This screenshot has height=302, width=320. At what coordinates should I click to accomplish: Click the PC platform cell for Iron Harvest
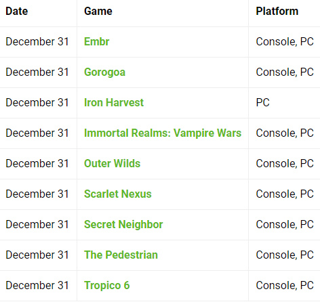pyautogui.click(x=262, y=103)
